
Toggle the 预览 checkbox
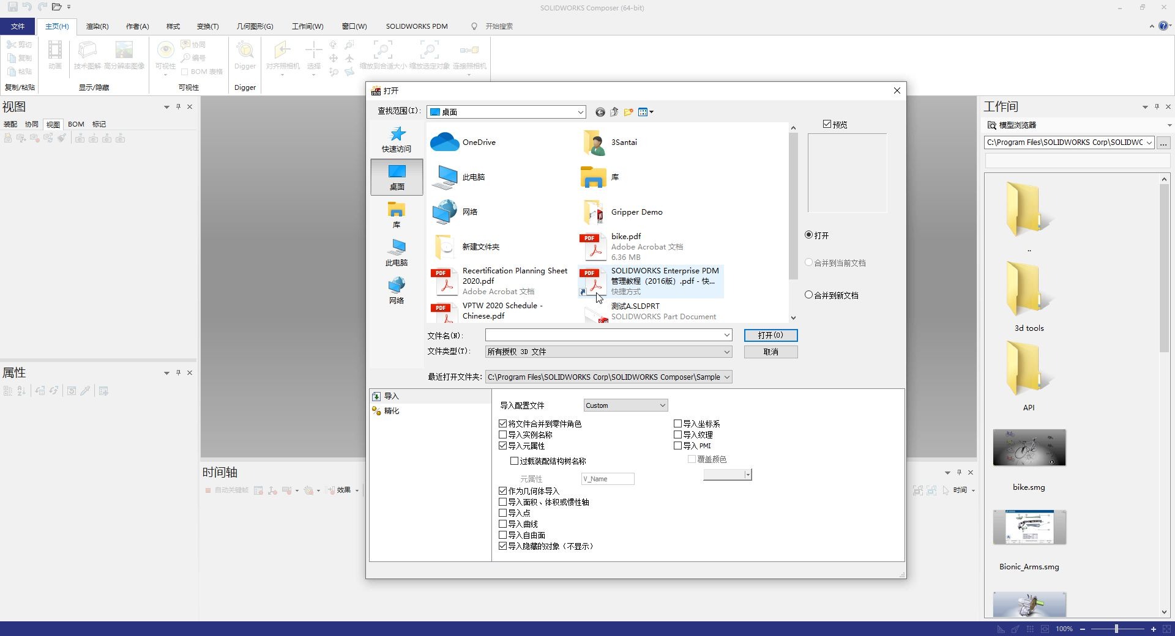(827, 124)
